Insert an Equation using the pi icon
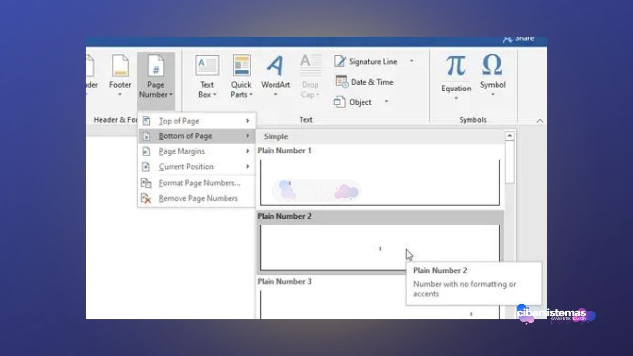633x356 pixels. pyautogui.click(x=455, y=67)
